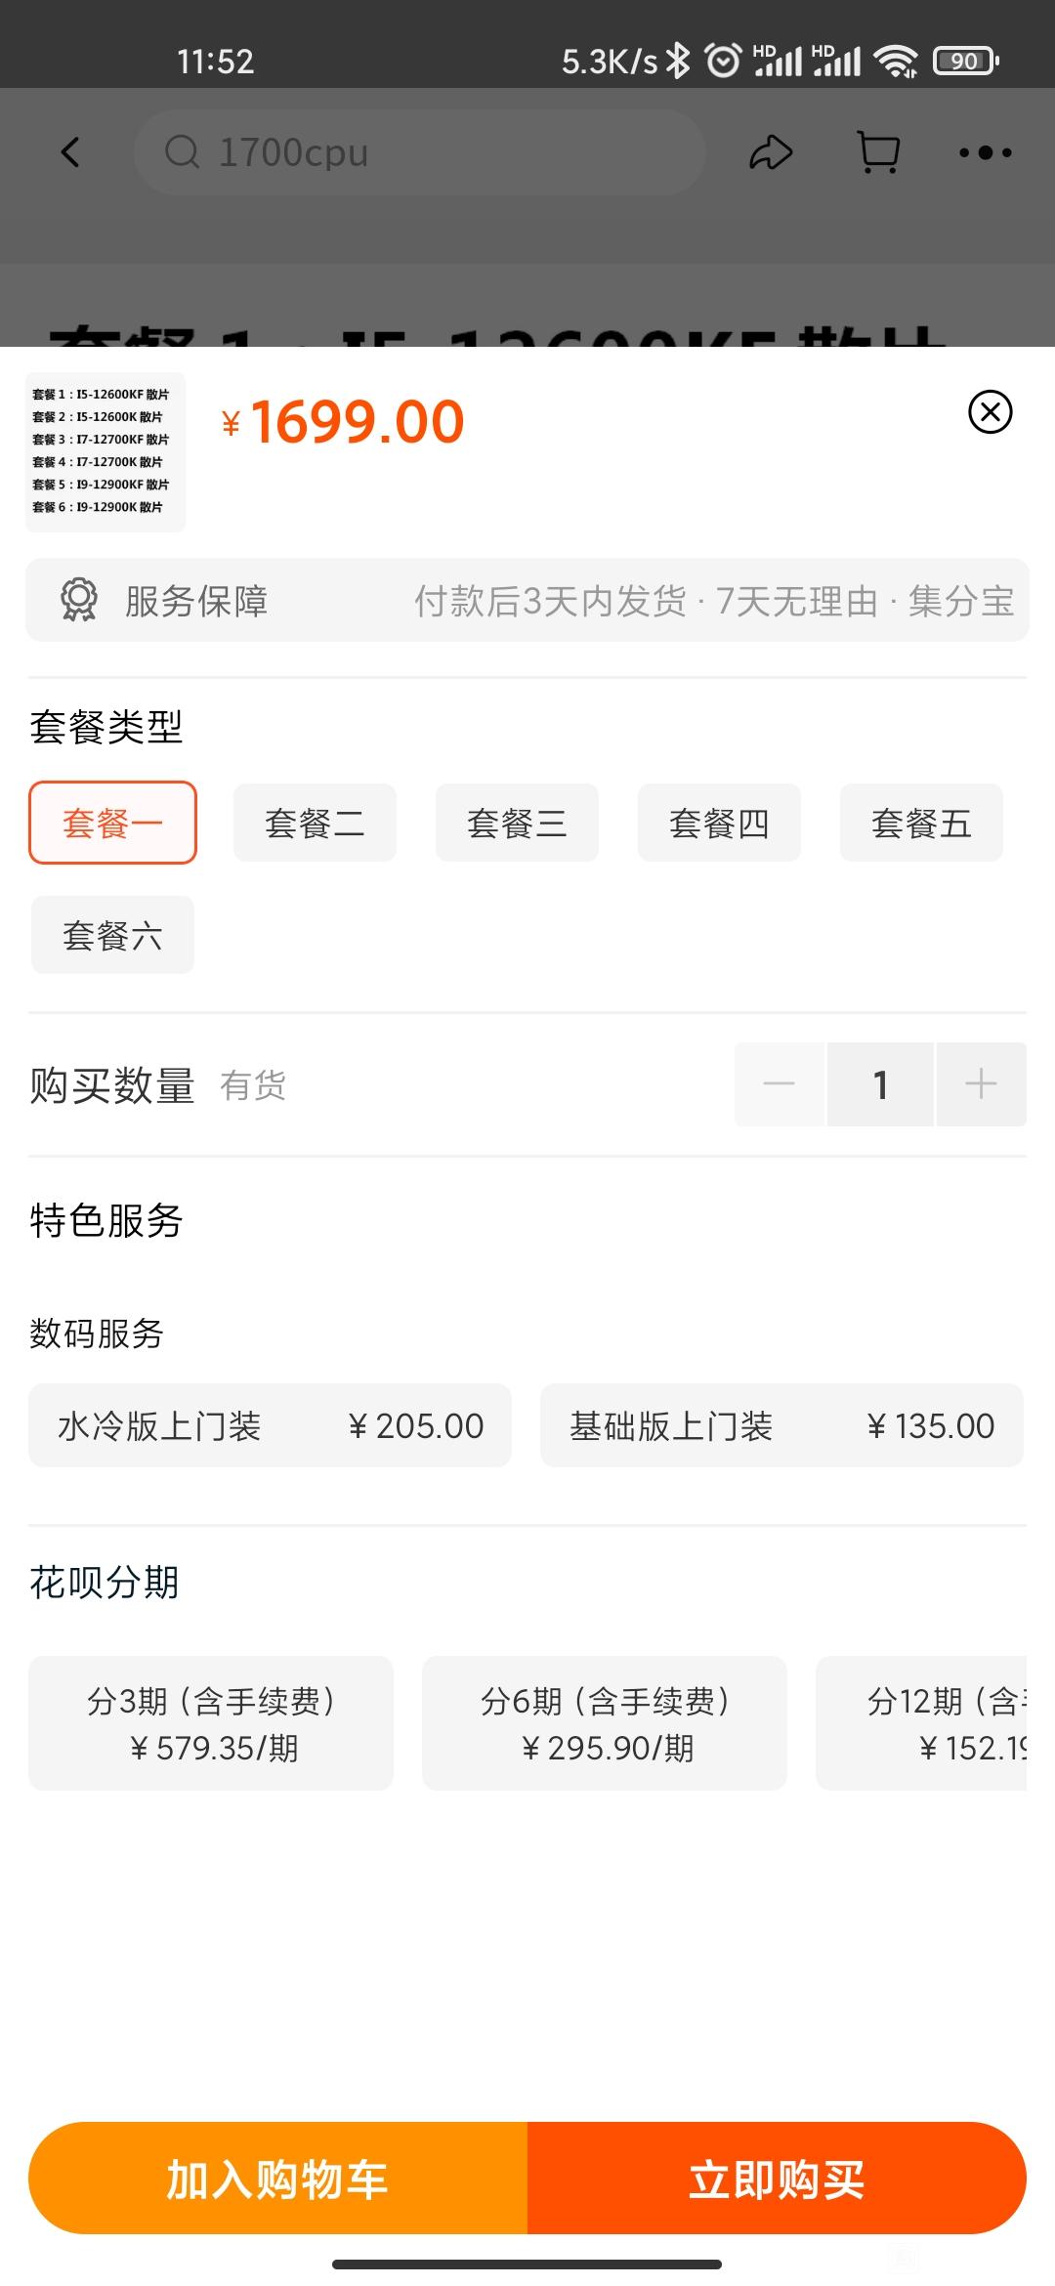Pick 套餐六 package option

click(x=112, y=935)
